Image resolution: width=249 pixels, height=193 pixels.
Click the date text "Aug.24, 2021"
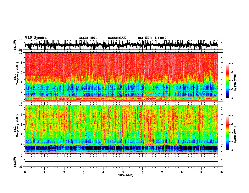88,38
